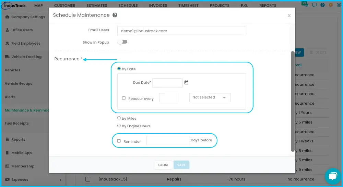Viewport: 343px width, 187px height.
Task: Click the CLOSE button
Action: [163, 165]
